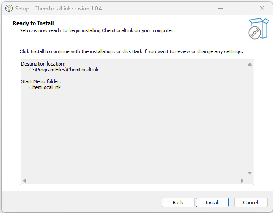Close the Setup wizard window
273x213 pixels.
[x=262, y=8]
